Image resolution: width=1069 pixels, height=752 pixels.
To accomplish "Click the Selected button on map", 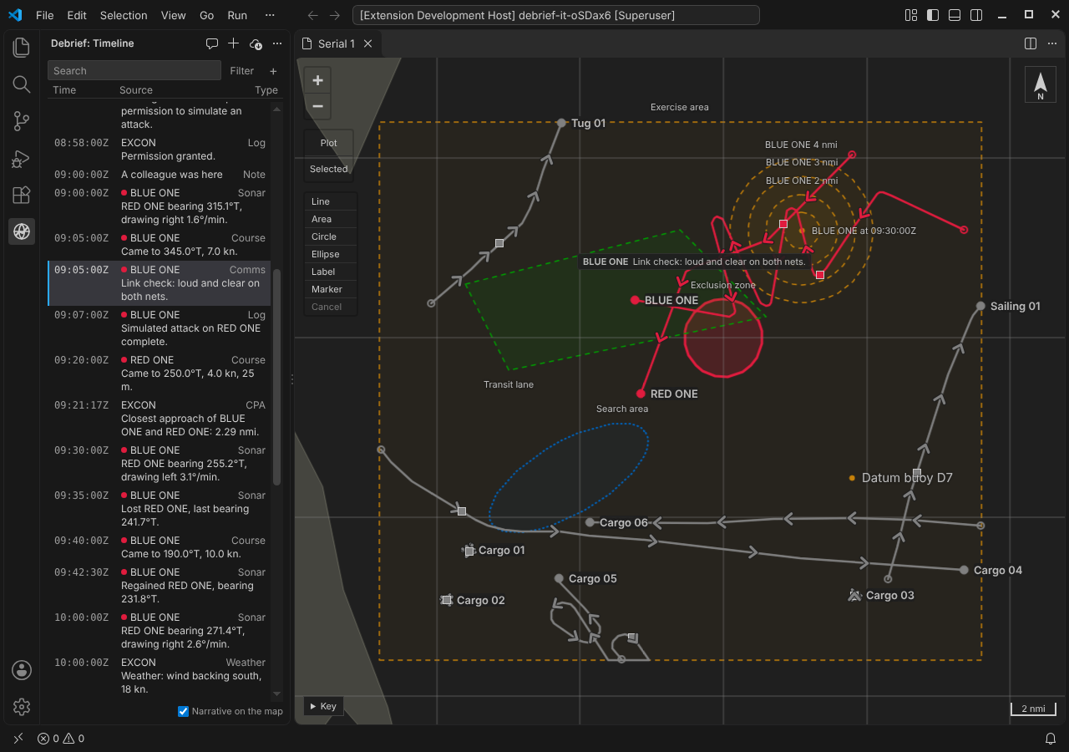I will pyautogui.click(x=329, y=169).
